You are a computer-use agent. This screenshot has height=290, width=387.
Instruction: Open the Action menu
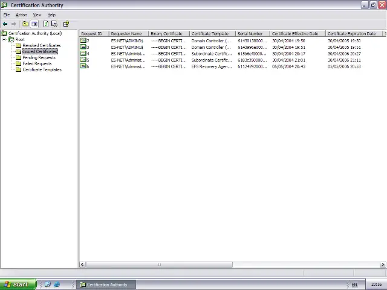tap(22, 14)
